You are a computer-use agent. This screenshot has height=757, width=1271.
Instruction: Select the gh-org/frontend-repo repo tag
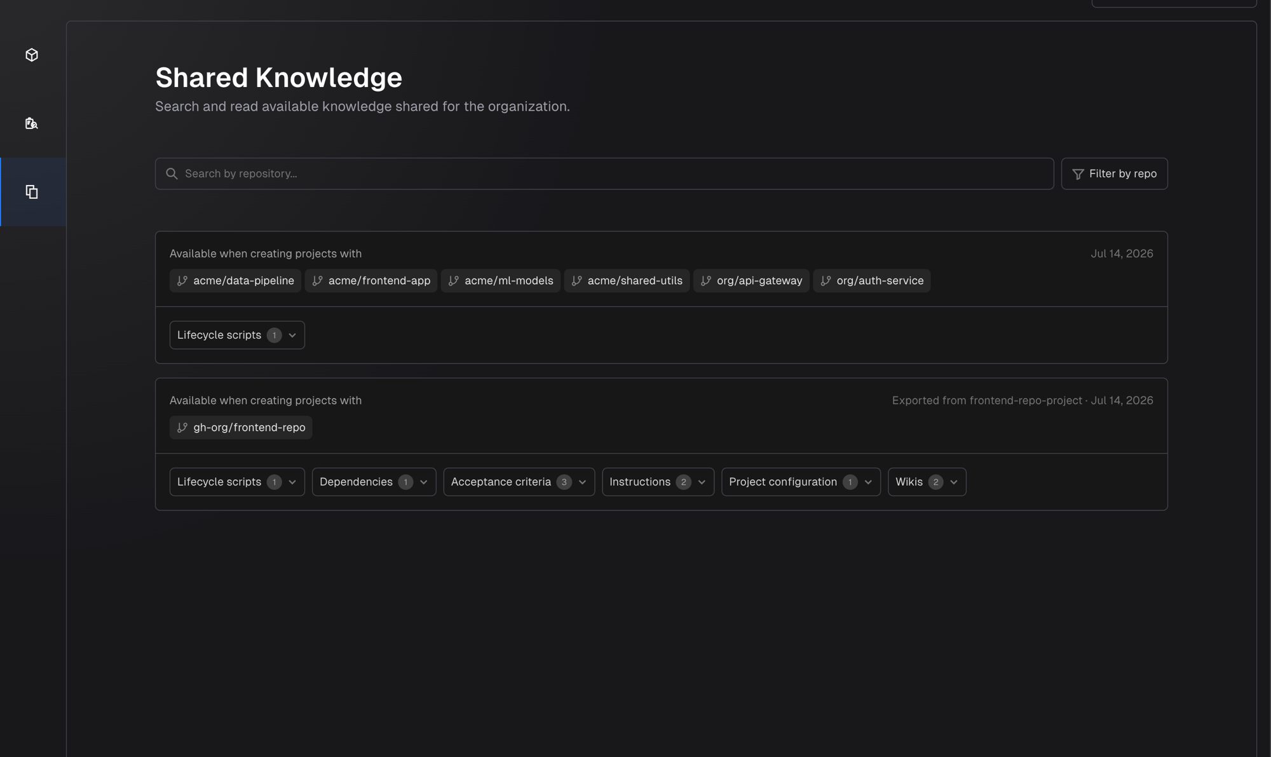point(241,428)
